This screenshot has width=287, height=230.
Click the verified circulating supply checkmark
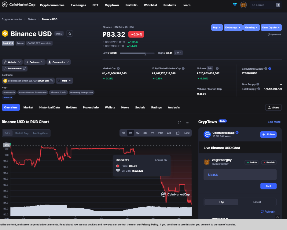pos(270,69)
